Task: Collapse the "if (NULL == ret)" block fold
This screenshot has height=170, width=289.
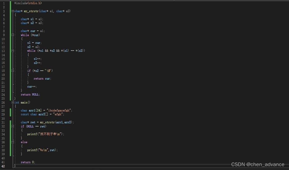Action: coord(13,126)
